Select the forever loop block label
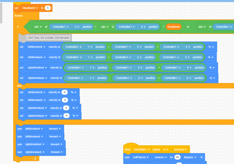This screenshot has width=234, height=164. (19, 16)
